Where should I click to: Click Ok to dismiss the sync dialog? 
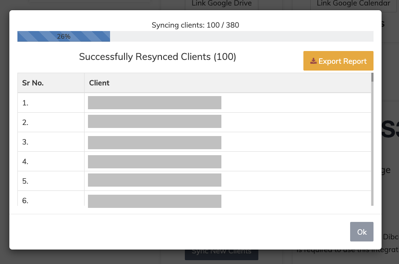coord(362,232)
